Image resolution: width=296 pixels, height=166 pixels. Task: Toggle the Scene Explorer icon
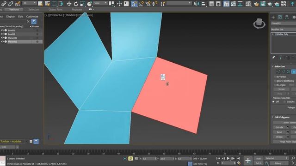click(211, 4)
